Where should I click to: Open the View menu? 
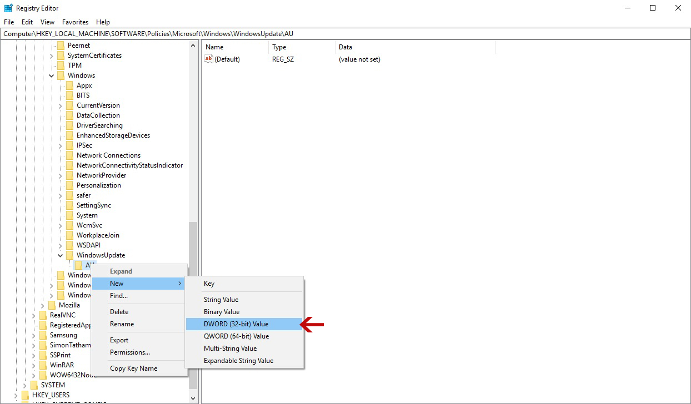47,22
